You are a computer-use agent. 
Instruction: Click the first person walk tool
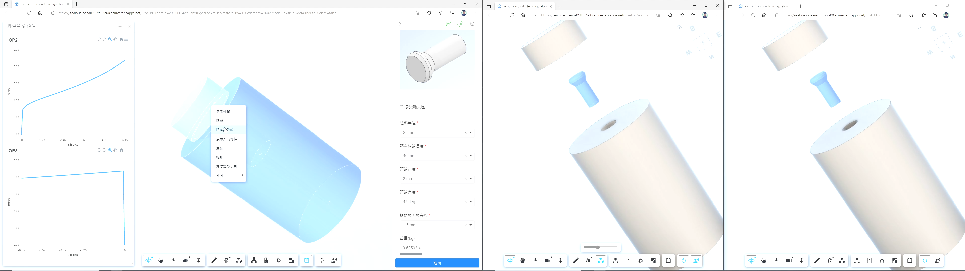173,260
